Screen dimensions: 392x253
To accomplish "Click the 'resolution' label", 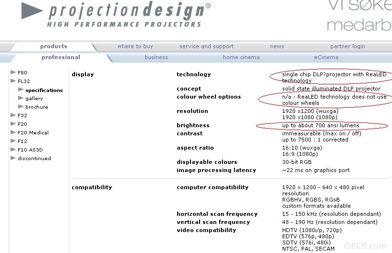I will pos(192,111).
